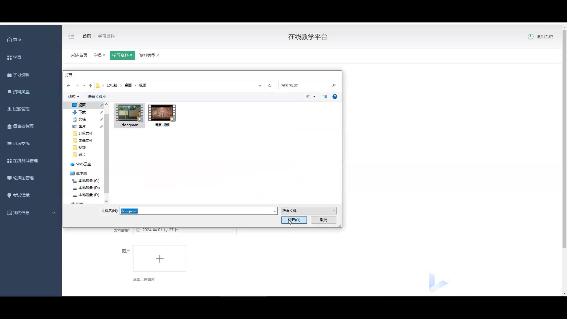Click the forward arrow in file dialog
This screenshot has width=567, height=319.
77,86
